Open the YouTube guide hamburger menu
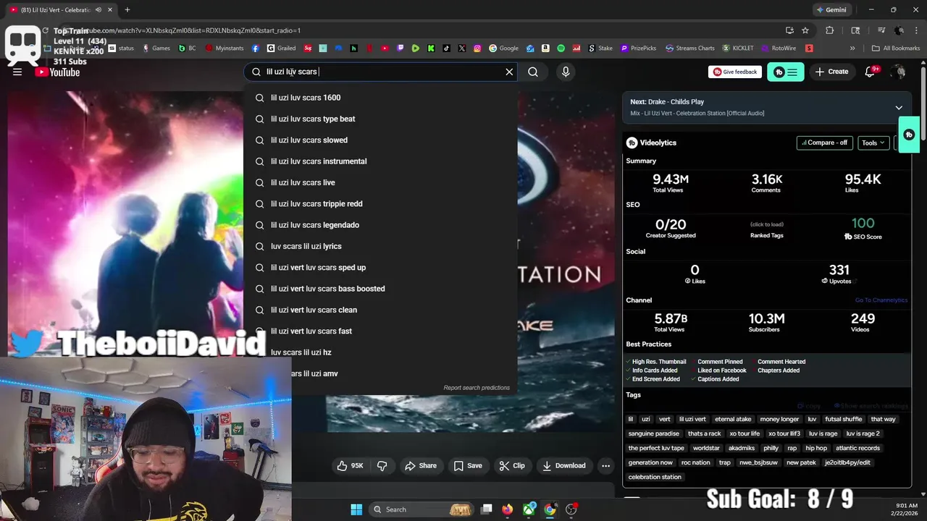The image size is (927, 521). (x=17, y=72)
